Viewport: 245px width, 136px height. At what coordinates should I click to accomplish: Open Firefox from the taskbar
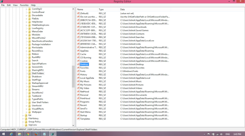pos(36,134)
